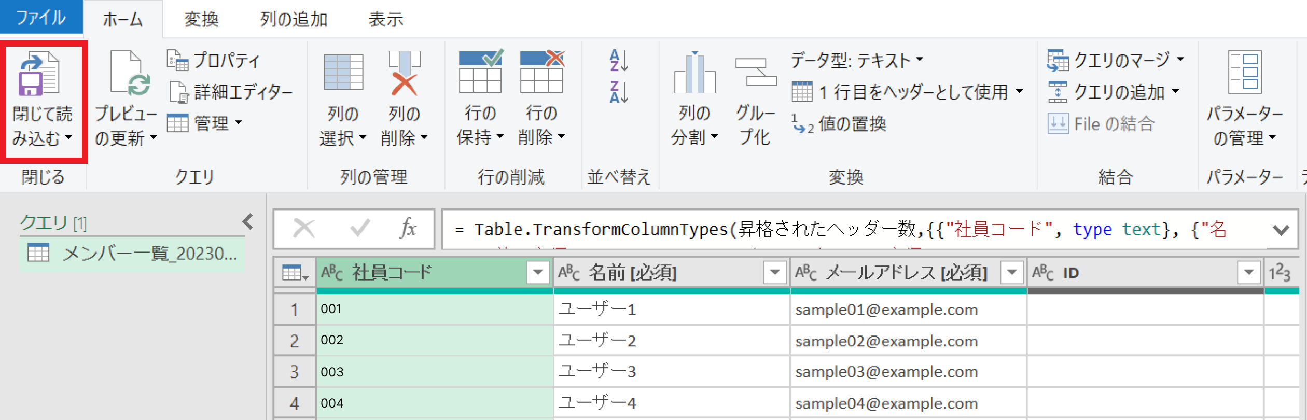
Task: Sort descending with the Z-A icon
Action: tap(619, 92)
